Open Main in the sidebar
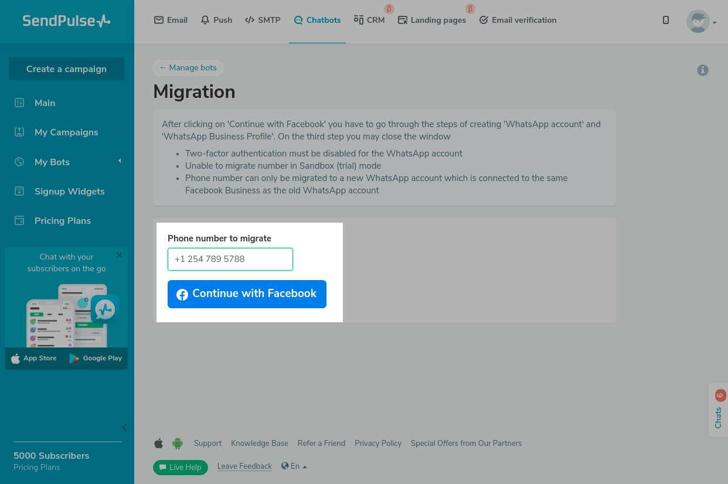 point(45,103)
